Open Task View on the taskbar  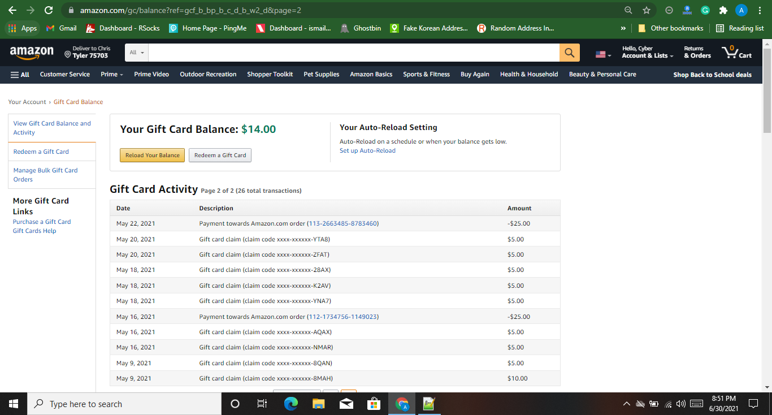pyautogui.click(x=262, y=404)
